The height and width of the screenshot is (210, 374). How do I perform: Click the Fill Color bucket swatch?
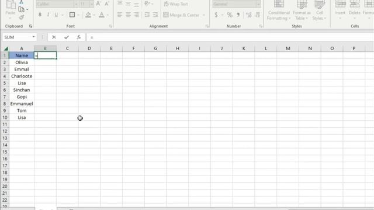tap(88, 15)
